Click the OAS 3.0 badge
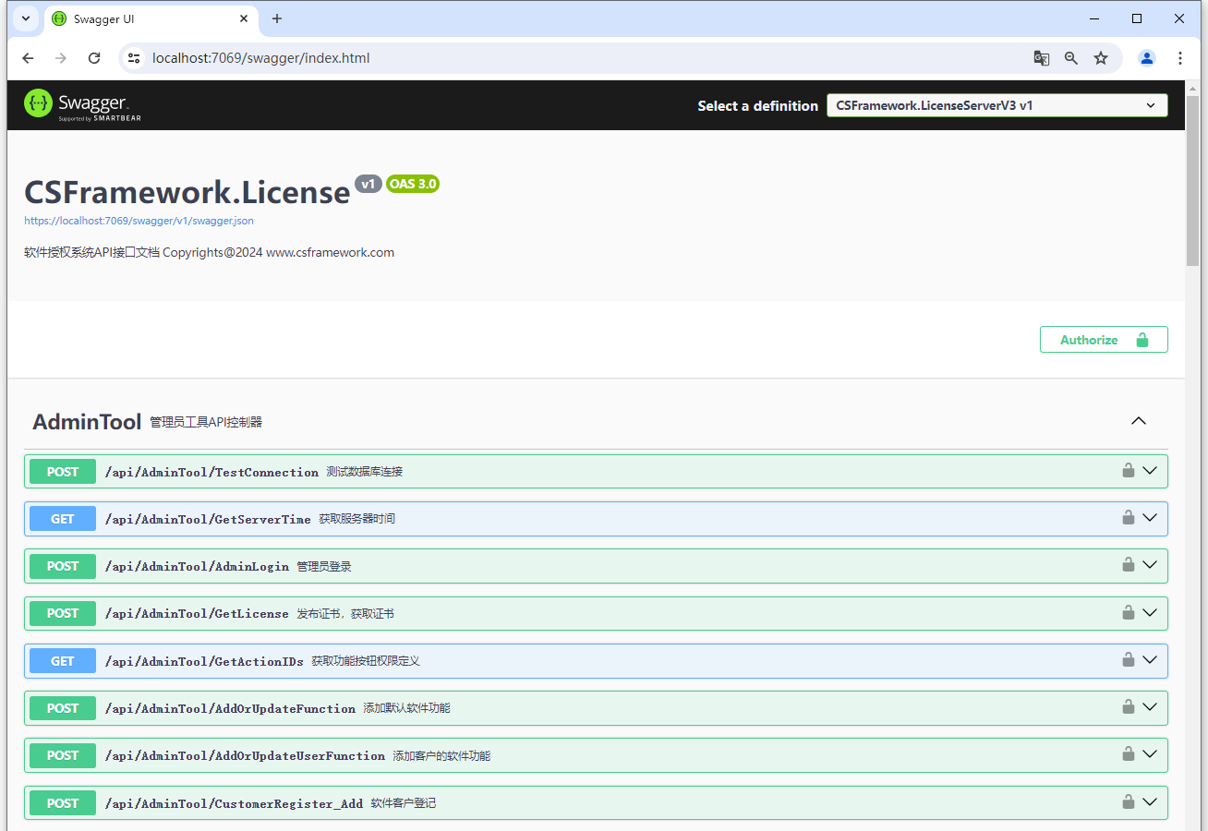 (413, 184)
